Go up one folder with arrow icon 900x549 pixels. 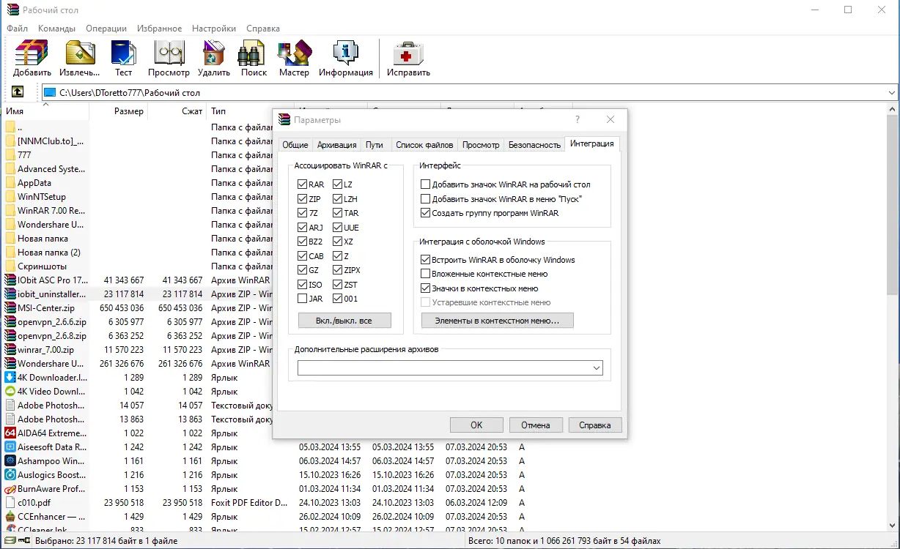point(18,92)
